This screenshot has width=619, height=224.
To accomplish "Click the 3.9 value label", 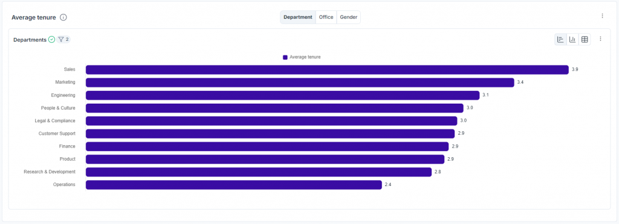I will point(575,70).
